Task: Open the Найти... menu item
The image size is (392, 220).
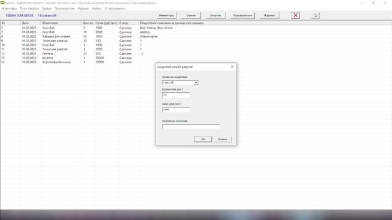Action: [97, 9]
